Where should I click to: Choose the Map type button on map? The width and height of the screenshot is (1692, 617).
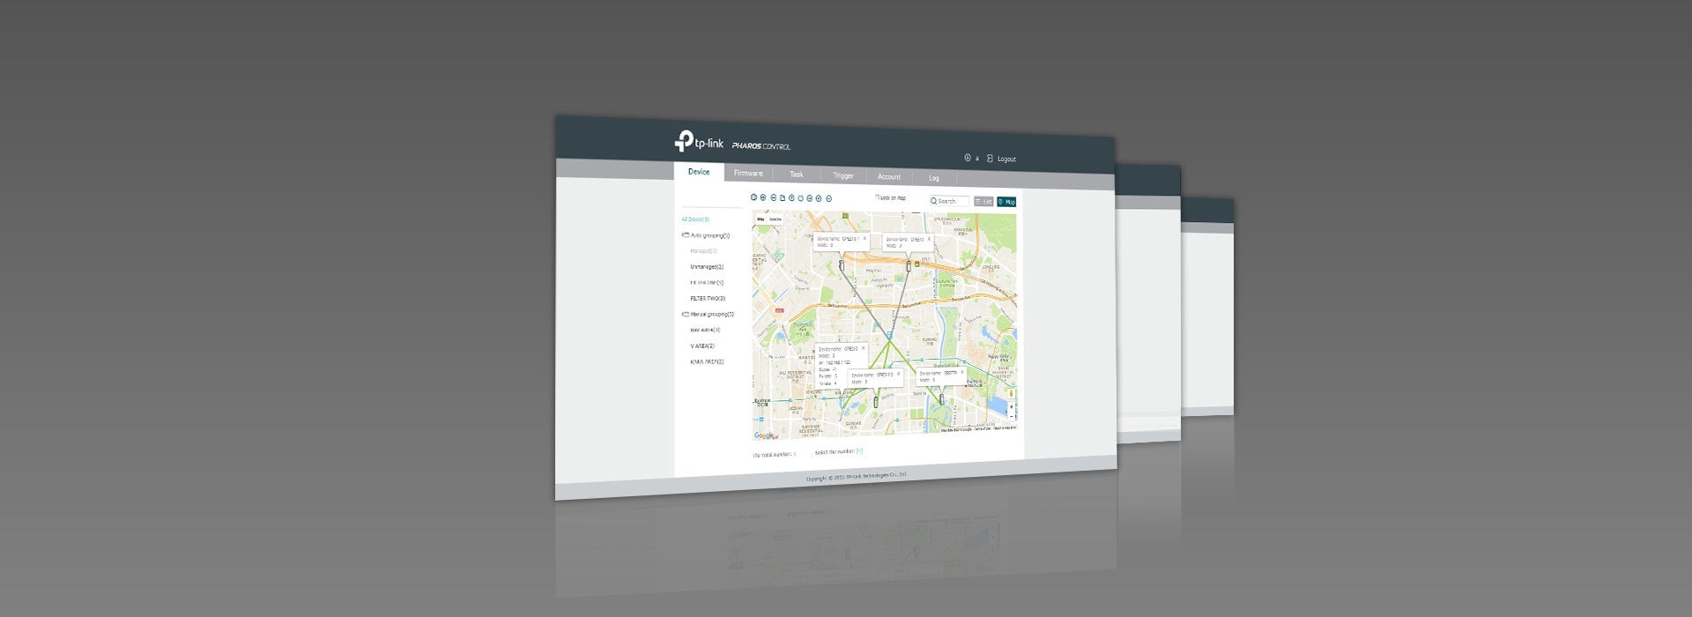[761, 219]
